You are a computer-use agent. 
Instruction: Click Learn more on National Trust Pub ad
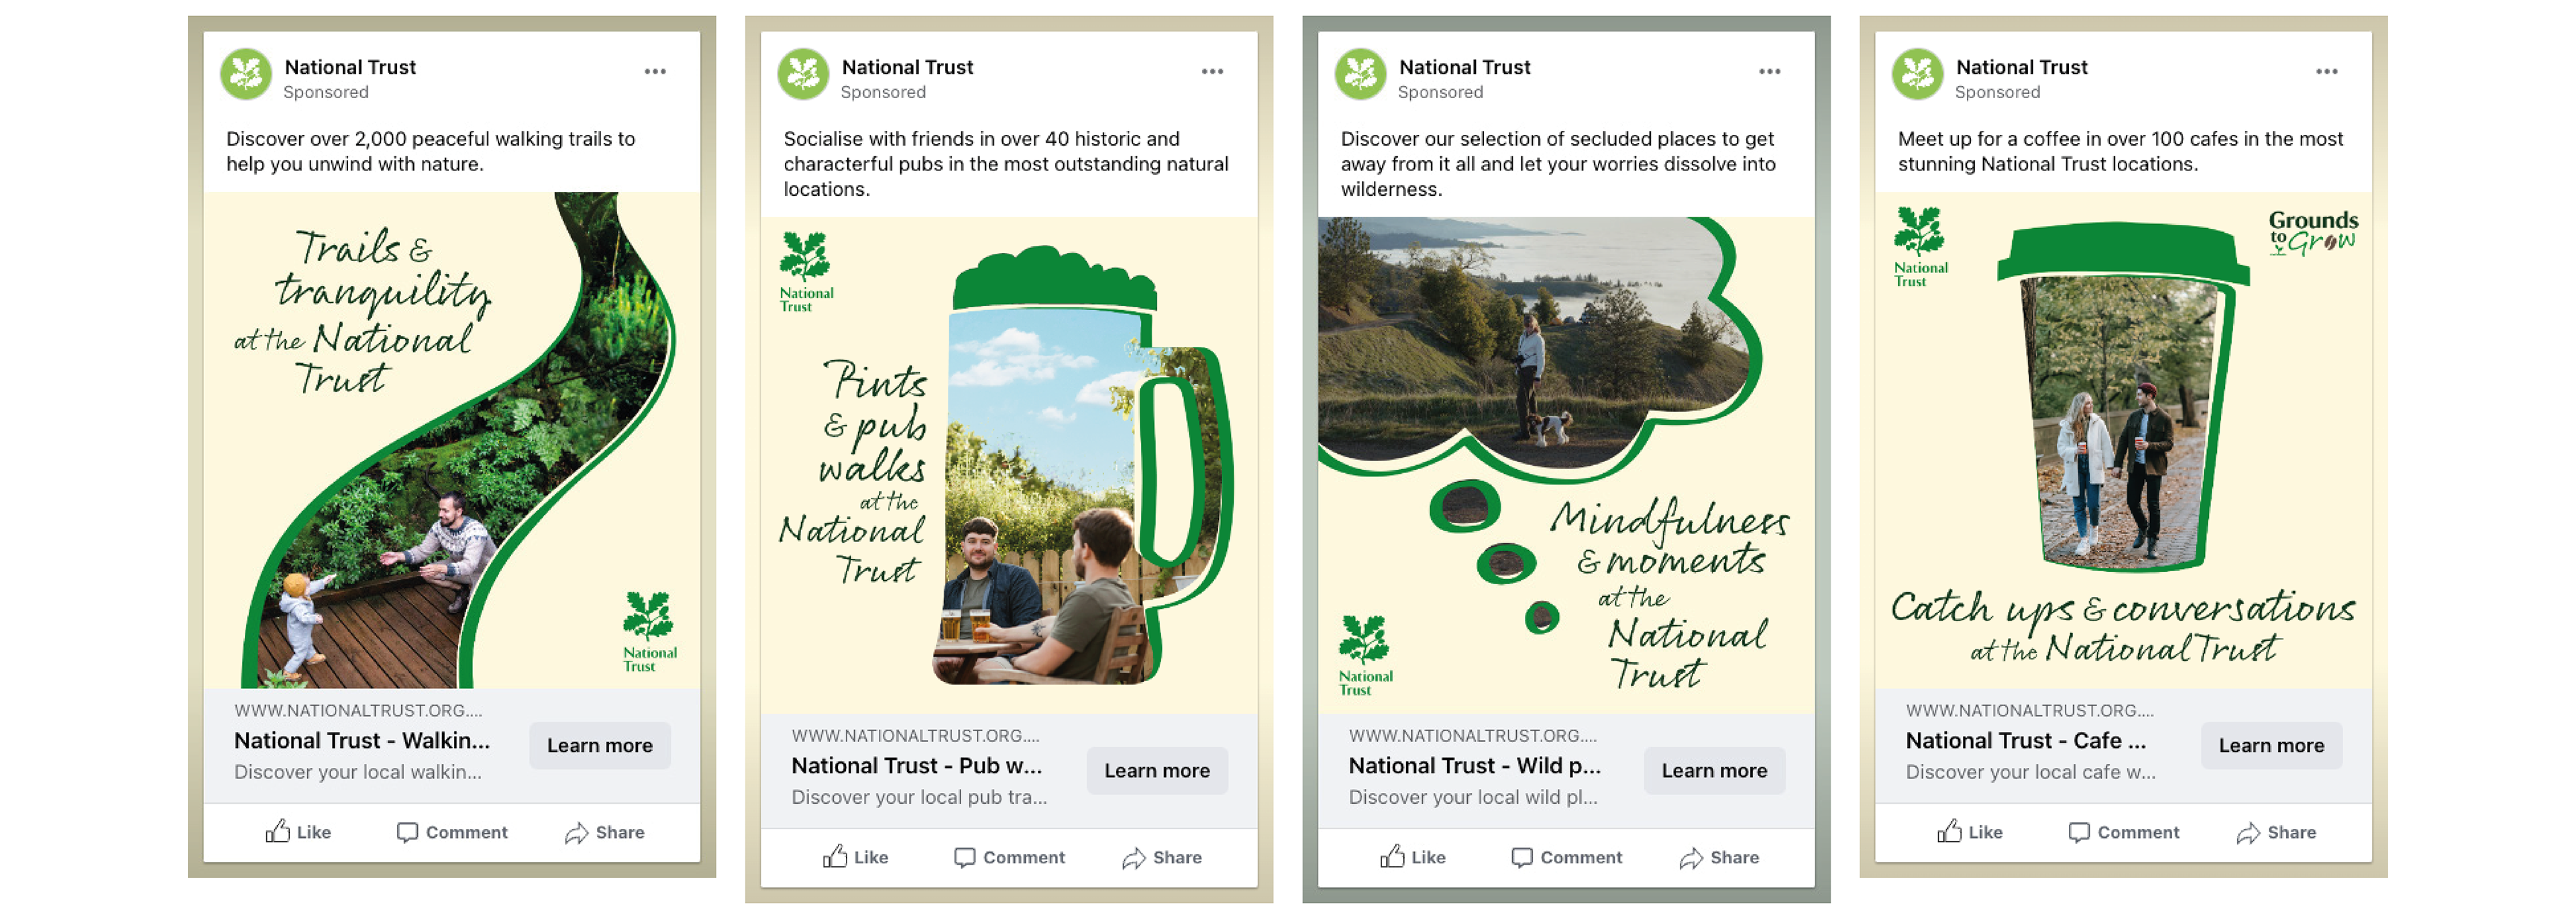1157,770
